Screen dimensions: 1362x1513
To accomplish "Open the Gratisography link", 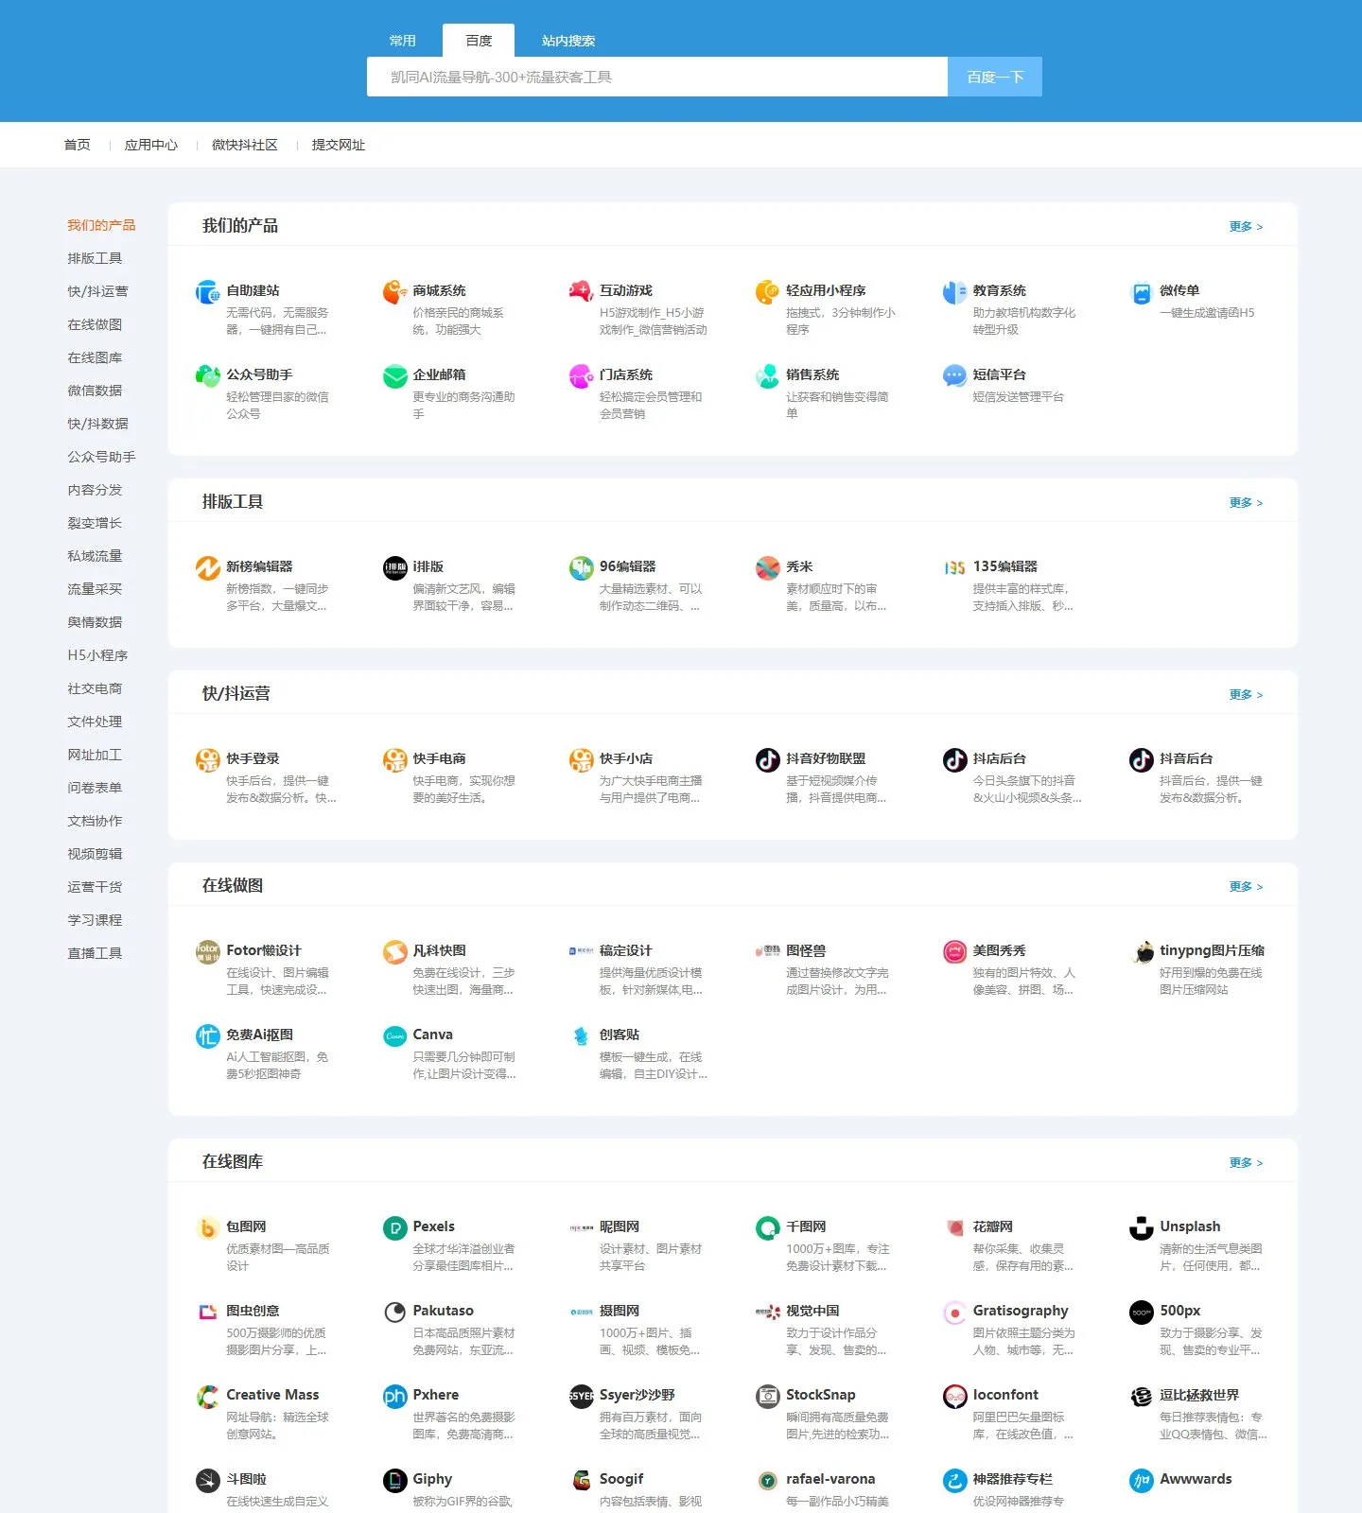I will point(1021,1311).
